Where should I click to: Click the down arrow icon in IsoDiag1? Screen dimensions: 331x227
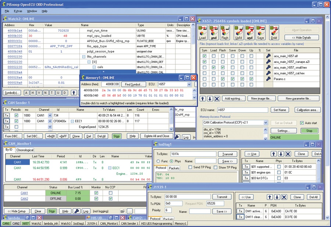coord(281,154)
